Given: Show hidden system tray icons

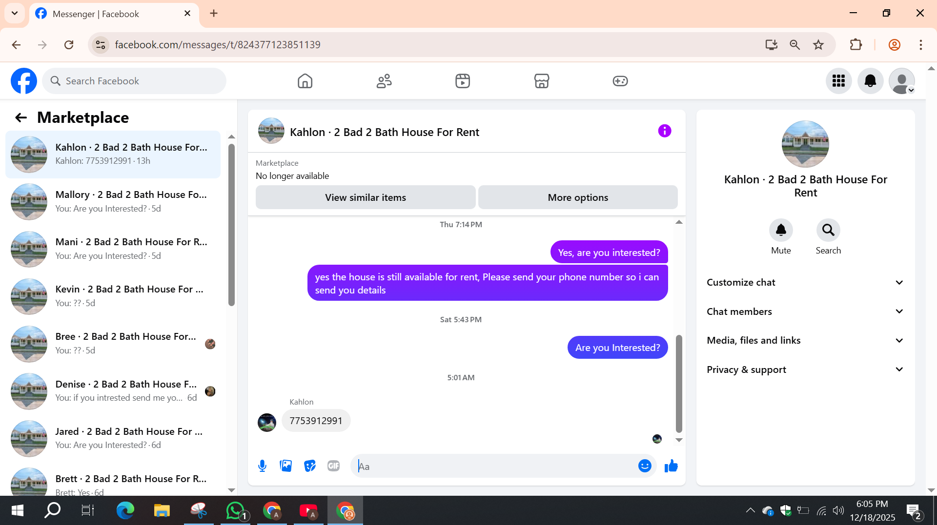Looking at the screenshot, I should [x=750, y=510].
